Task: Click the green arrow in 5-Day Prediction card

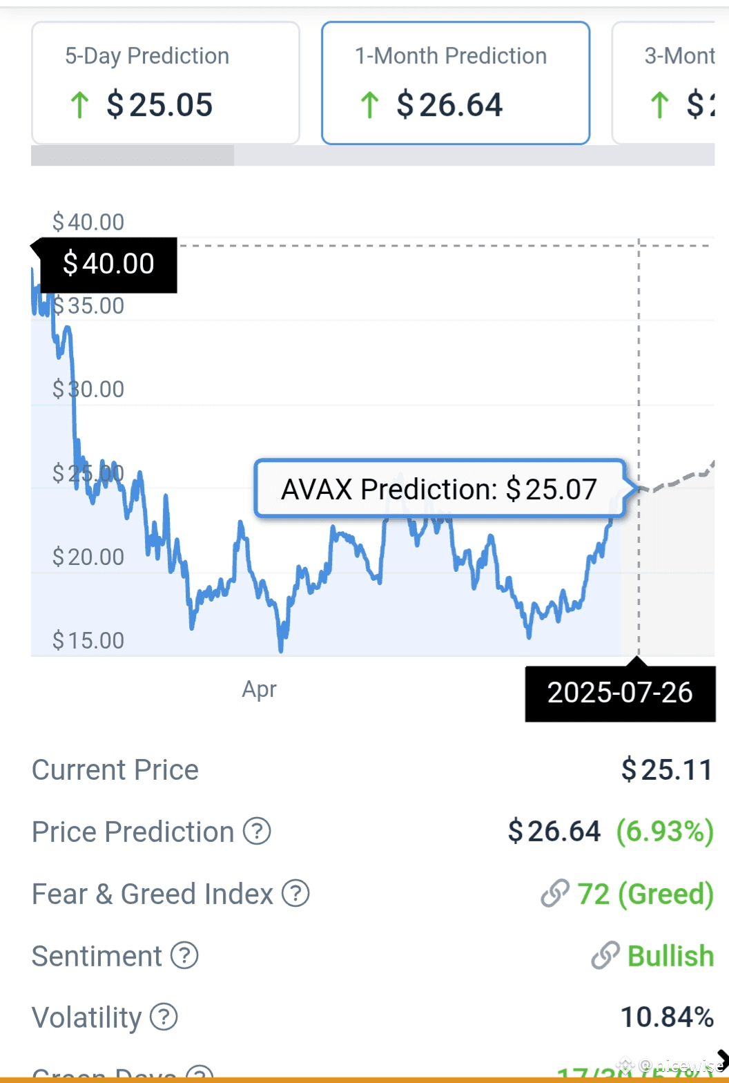Action: [x=79, y=106]
